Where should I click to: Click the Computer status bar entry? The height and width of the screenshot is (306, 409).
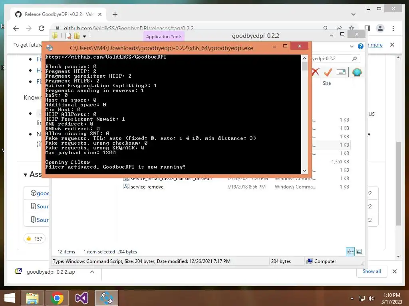click(322, 261)
